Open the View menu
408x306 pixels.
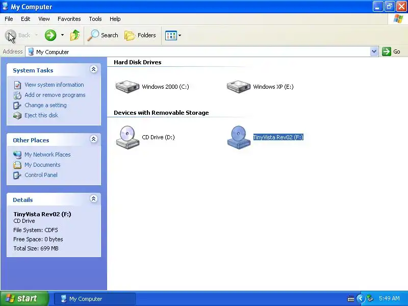pos(44,19)
